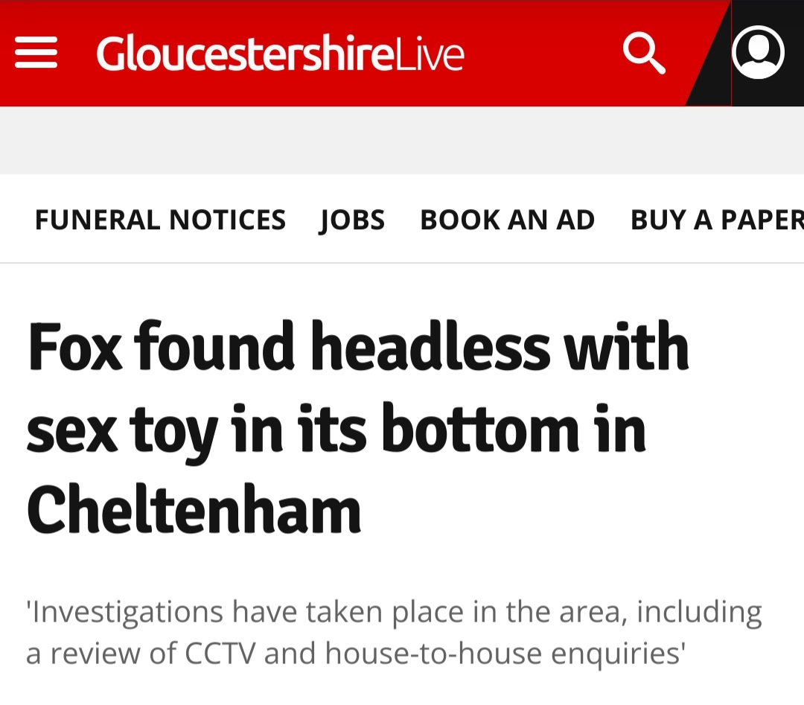804x705 pixels.
Task: Open the Buy a Paper link
Action: (x=716, y=220)
